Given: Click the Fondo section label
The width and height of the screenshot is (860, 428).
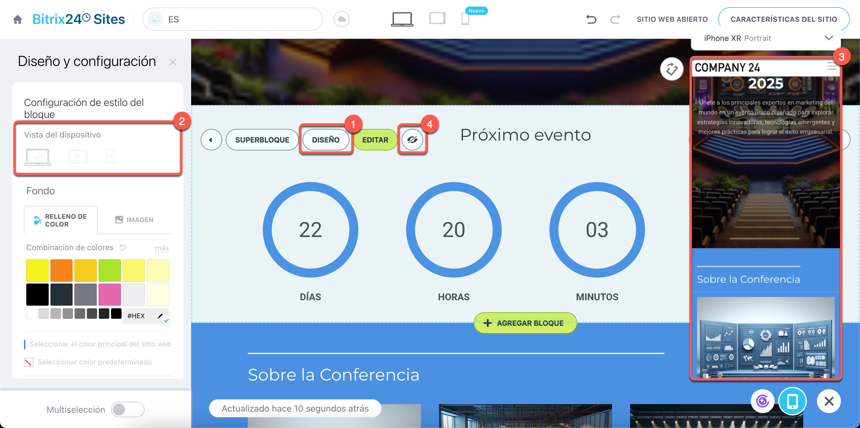Looking at the screenshot, I should point(40,191).
